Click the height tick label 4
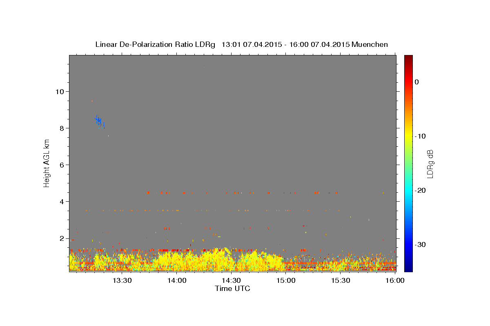 coord(62,201)
